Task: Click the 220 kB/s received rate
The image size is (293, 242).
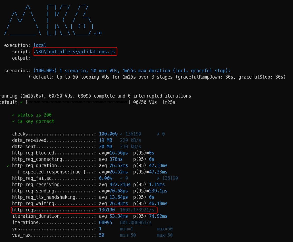Action: (130, 140)
